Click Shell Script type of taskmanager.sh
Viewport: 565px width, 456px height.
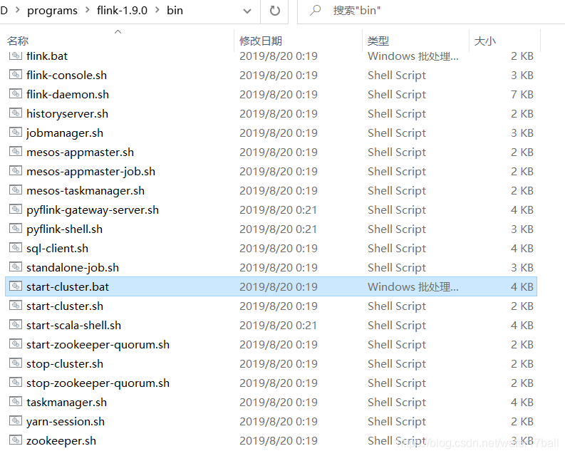(397, 402)
